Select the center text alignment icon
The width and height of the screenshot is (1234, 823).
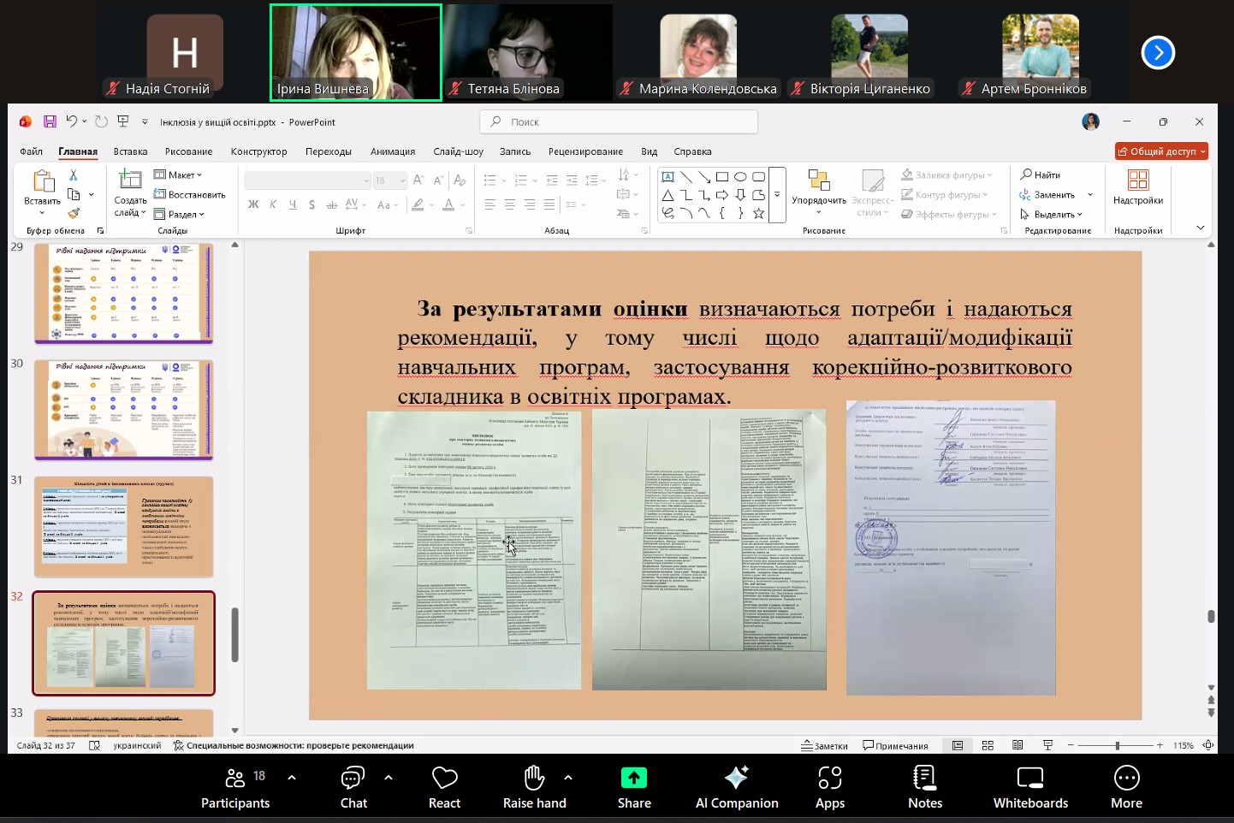tap(509, 204)
